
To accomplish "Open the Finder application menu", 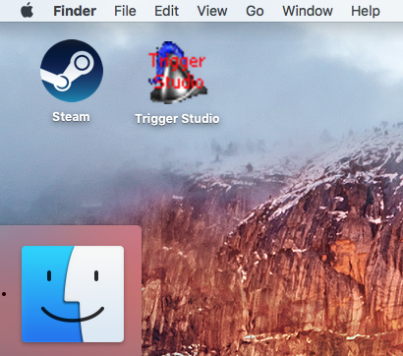I will coord(75,11).
